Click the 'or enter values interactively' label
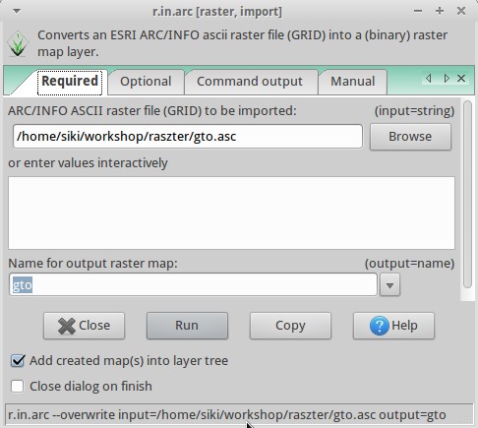The image size is (478, 428). pyautogui.click(x=88, y=163)
